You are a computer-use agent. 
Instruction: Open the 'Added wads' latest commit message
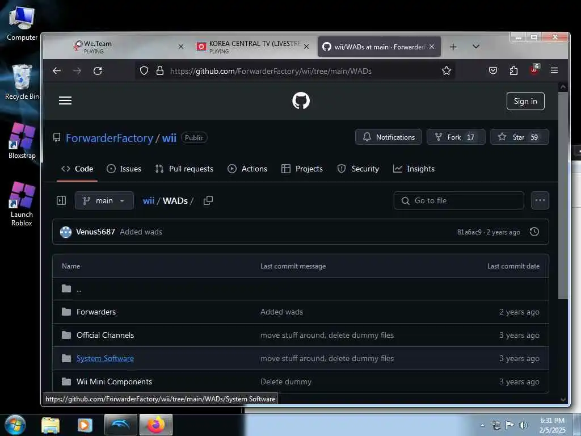pyautogui.click(x=141, y=232)
